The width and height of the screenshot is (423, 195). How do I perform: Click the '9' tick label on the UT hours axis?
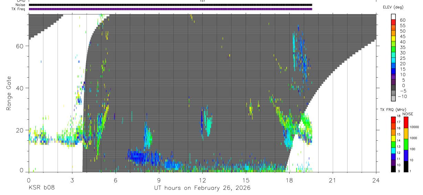coord(159,180)
